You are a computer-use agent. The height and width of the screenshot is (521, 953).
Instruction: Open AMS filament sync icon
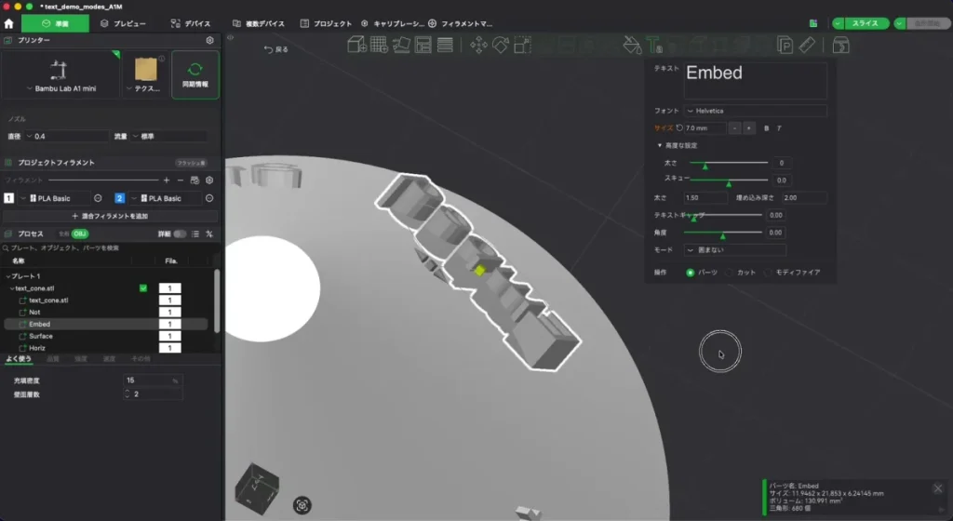tap(195, 180)
